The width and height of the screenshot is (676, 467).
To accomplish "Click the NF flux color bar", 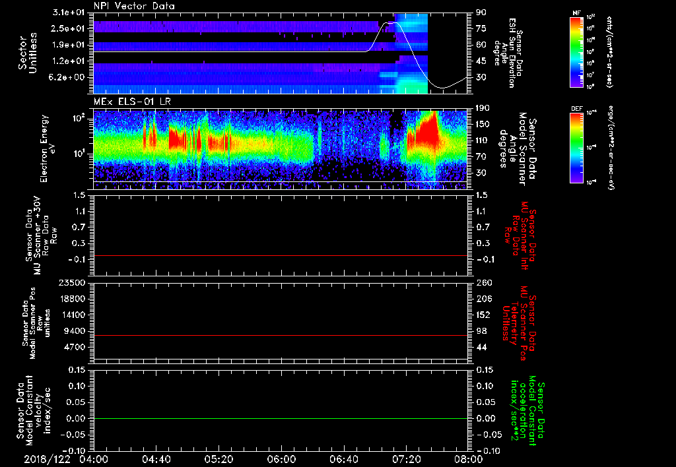I will (x=577, y=52).
